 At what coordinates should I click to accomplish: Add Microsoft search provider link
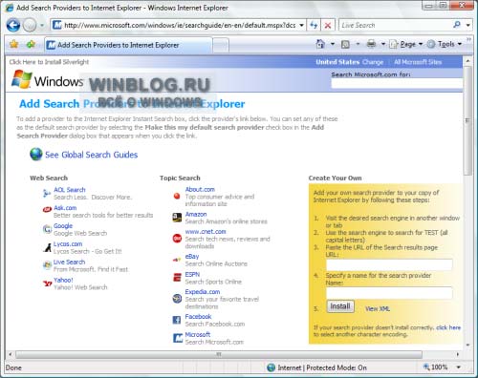(x=198, y=335)
